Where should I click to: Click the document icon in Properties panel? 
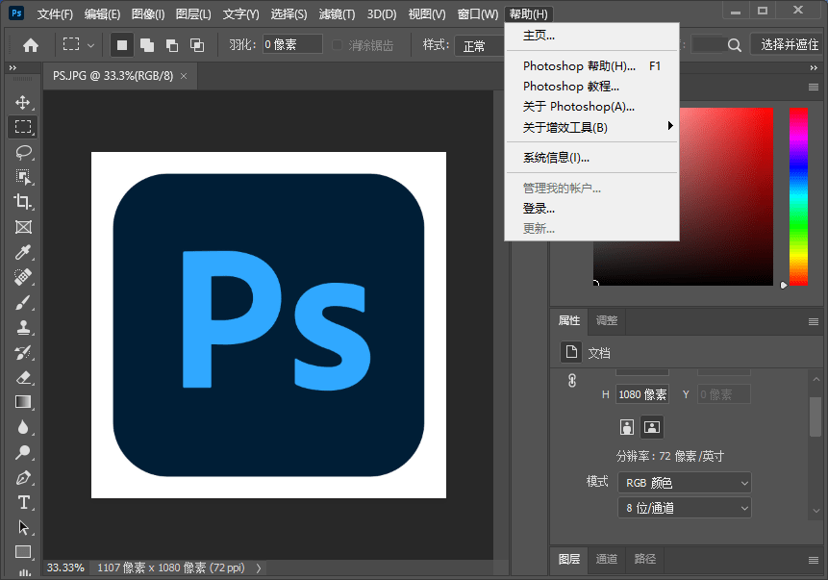(x=571, y=352)
